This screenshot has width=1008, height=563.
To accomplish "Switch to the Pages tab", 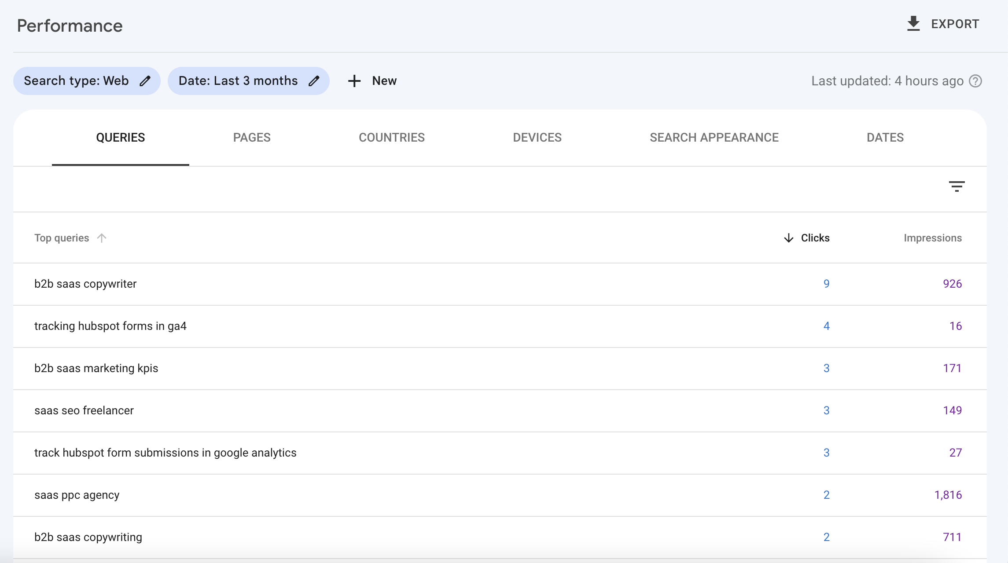I will coord(252,138).
